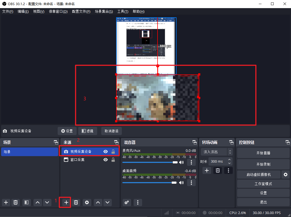291x217 pixels.
Task: Click the 时长 300 ms duration field
Action: (217, 162)
